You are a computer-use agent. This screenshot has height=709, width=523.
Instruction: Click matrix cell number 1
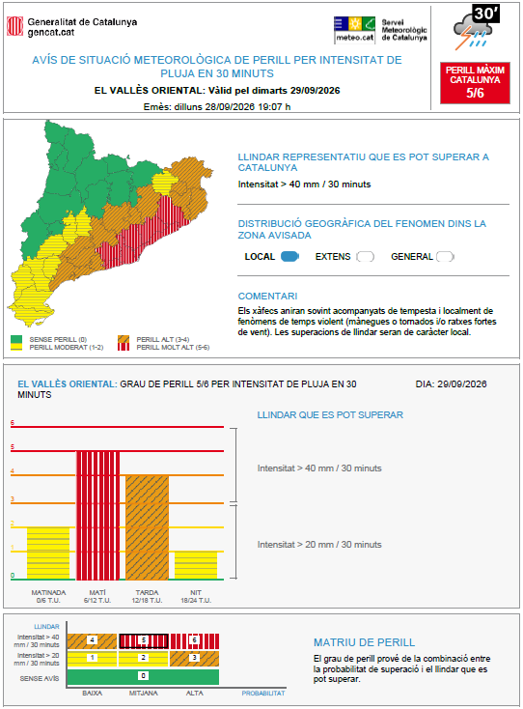[92, 659]
